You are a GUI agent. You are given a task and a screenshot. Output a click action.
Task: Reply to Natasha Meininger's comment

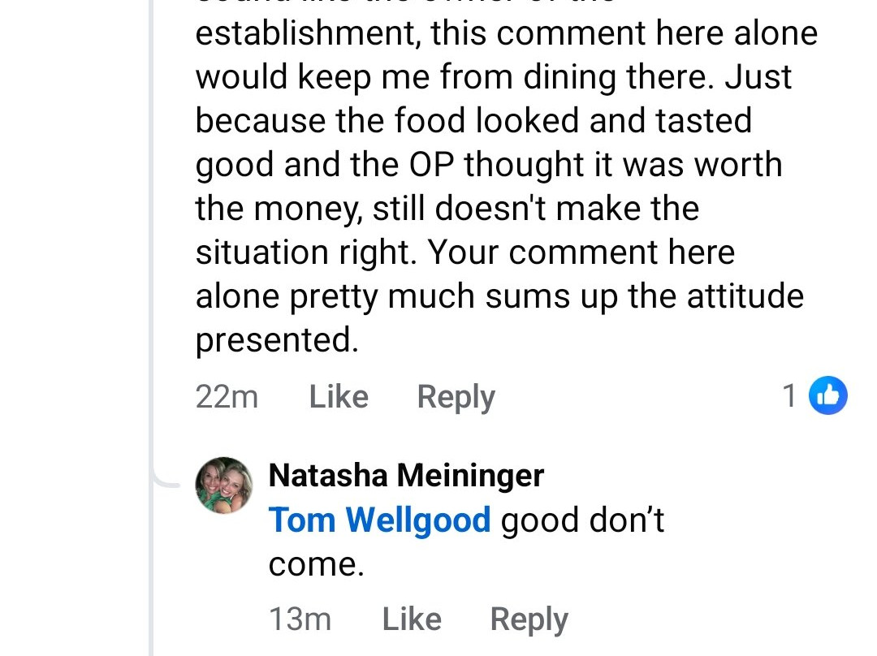(x=529, y=619)
